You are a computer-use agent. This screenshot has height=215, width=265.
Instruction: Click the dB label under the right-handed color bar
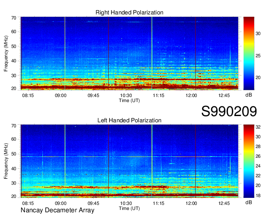click(x=249, y=95)
